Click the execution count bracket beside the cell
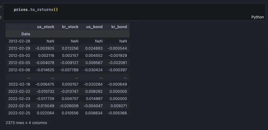268x130 pixels. [x=1, y=17]
